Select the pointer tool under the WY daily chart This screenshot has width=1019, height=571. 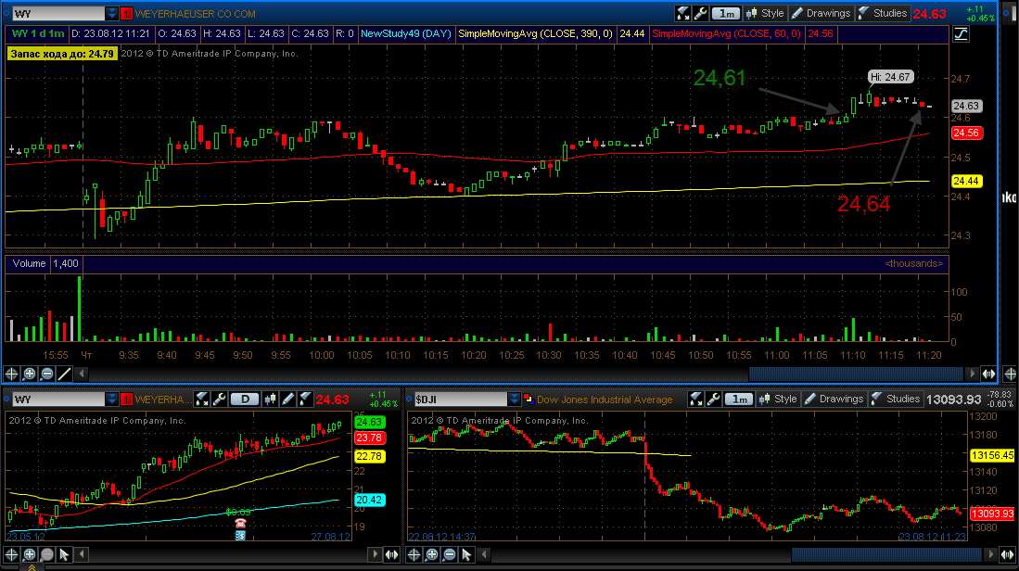point(64,554)
